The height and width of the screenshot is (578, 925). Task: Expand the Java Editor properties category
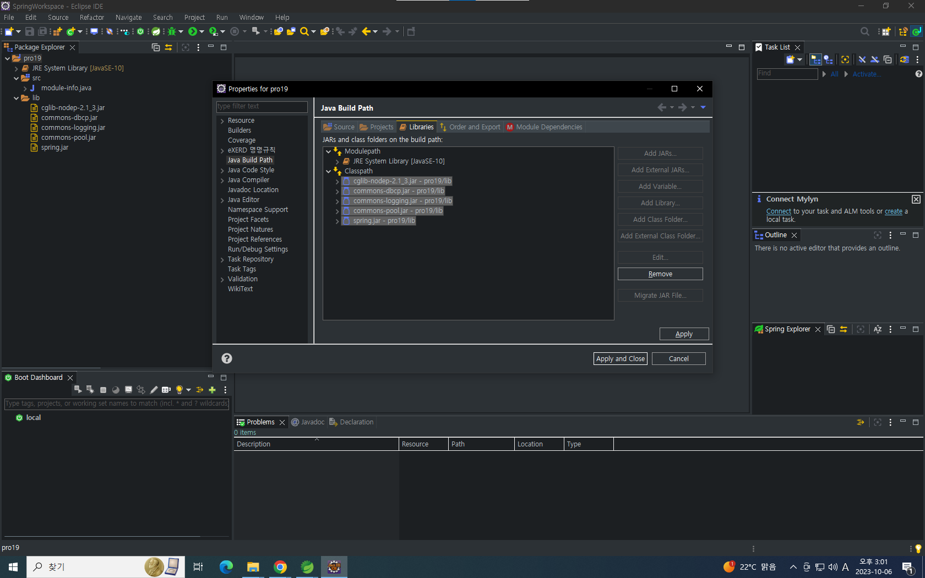222,200
